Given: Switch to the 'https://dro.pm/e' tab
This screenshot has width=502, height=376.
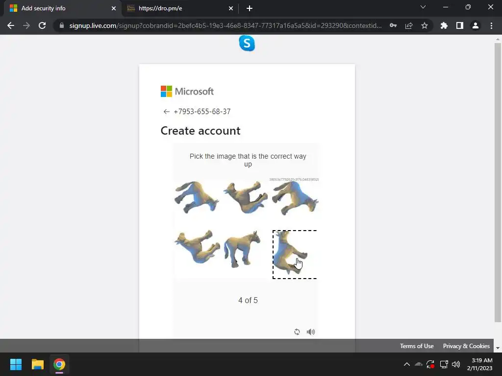Looking at the screenshot, I should pyautogui.click(x=179, y=8).
